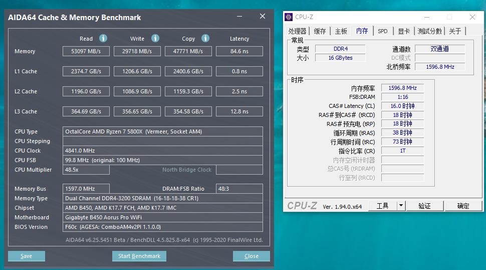This screenshot has height=270, width=486.
Task: Open the 工具 dropdown arrow in CPU-Z
Action: [x=401, y=205]
